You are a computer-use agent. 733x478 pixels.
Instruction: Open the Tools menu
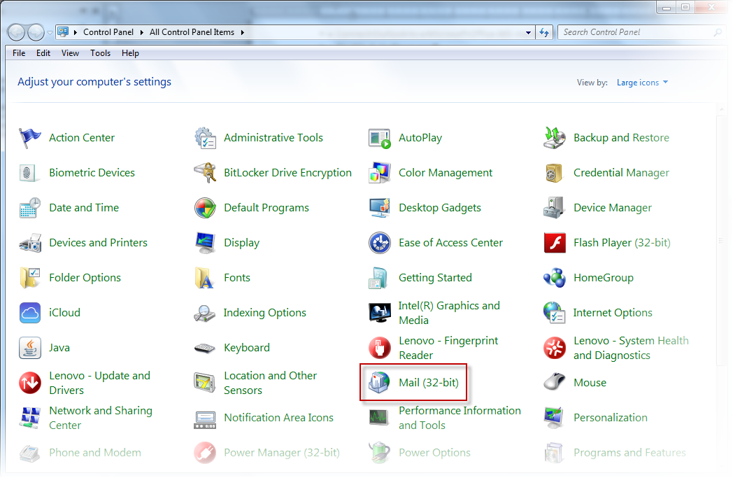click(x=100, y=53)
